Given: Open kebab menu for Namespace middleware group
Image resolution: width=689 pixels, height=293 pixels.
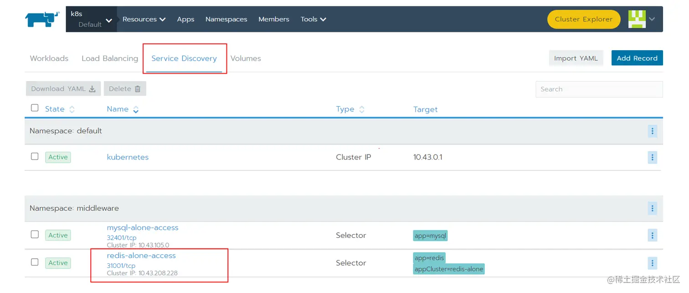Looking at the screenshot, I should [x=652, y=208].
